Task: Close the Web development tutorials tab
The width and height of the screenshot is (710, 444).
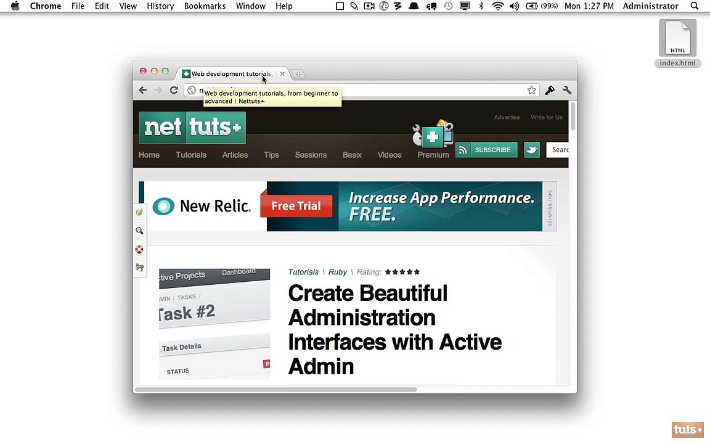Action: (282, 73)
